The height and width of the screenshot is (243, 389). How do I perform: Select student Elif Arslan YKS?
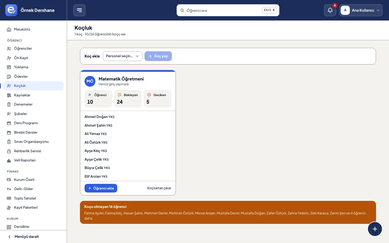click(x=96, y=177)
